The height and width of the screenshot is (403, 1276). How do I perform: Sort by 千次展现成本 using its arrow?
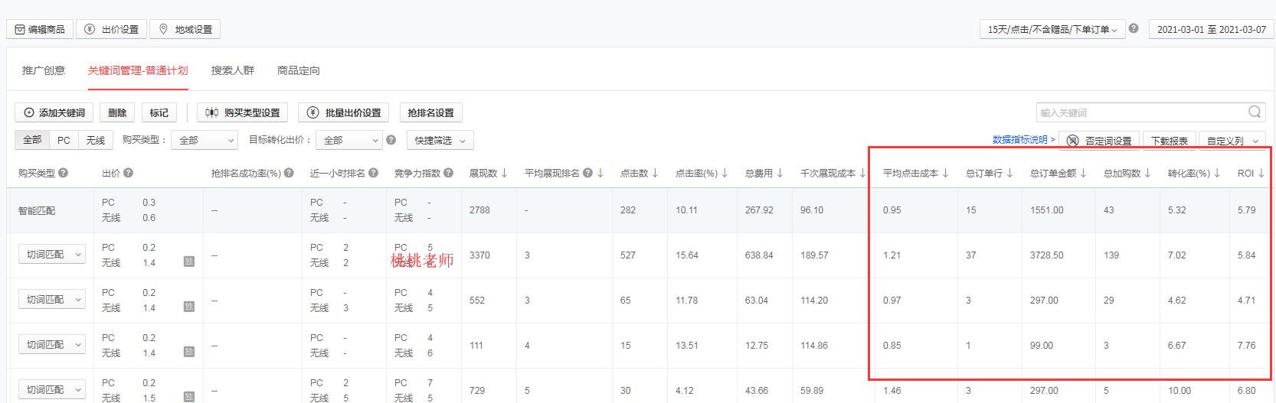862,173
